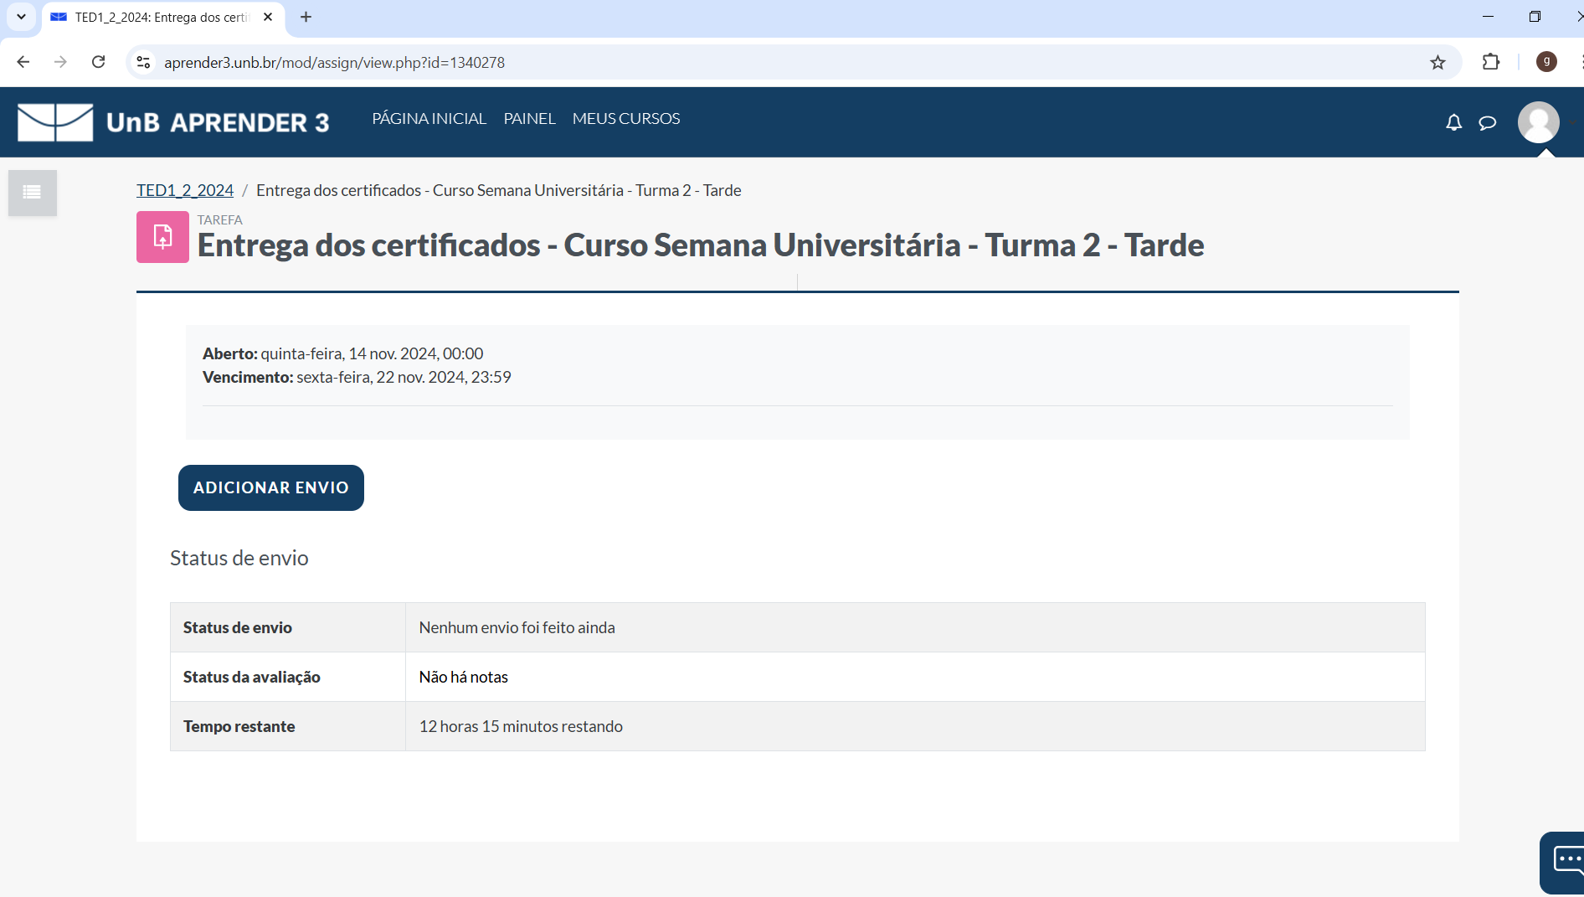Click the TAREFA label above the title
This screenshot has height=897, width=1584.
pyautogui.click(x=219, y=219)
